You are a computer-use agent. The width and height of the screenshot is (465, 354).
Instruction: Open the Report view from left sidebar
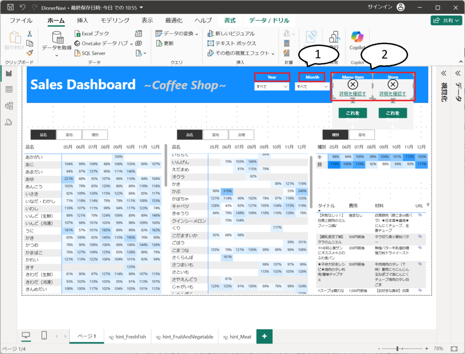tap(9, 73)
